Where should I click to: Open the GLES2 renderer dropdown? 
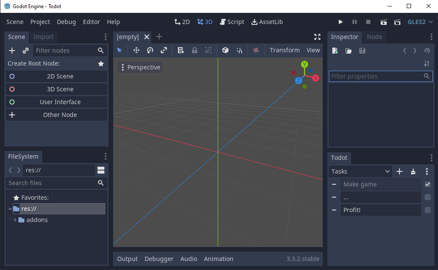[x=420, y=22]
